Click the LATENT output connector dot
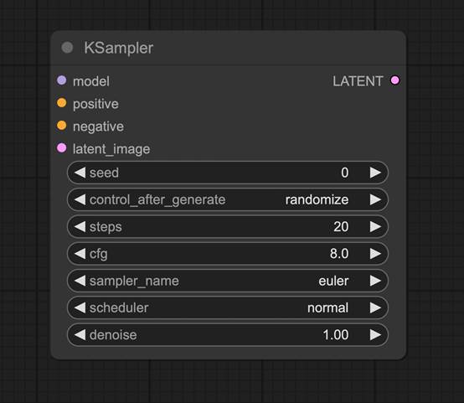Screen dimensions: 464x403 coord(394,80)
